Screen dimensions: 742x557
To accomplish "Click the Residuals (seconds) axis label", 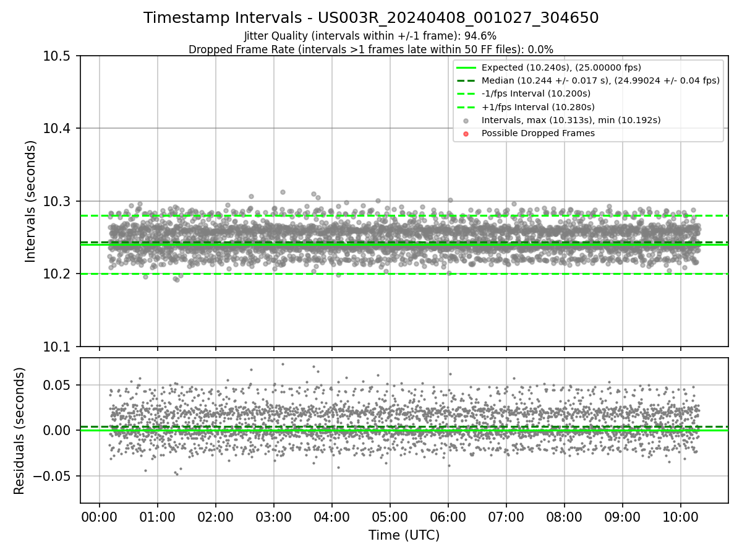I will 19,431.
